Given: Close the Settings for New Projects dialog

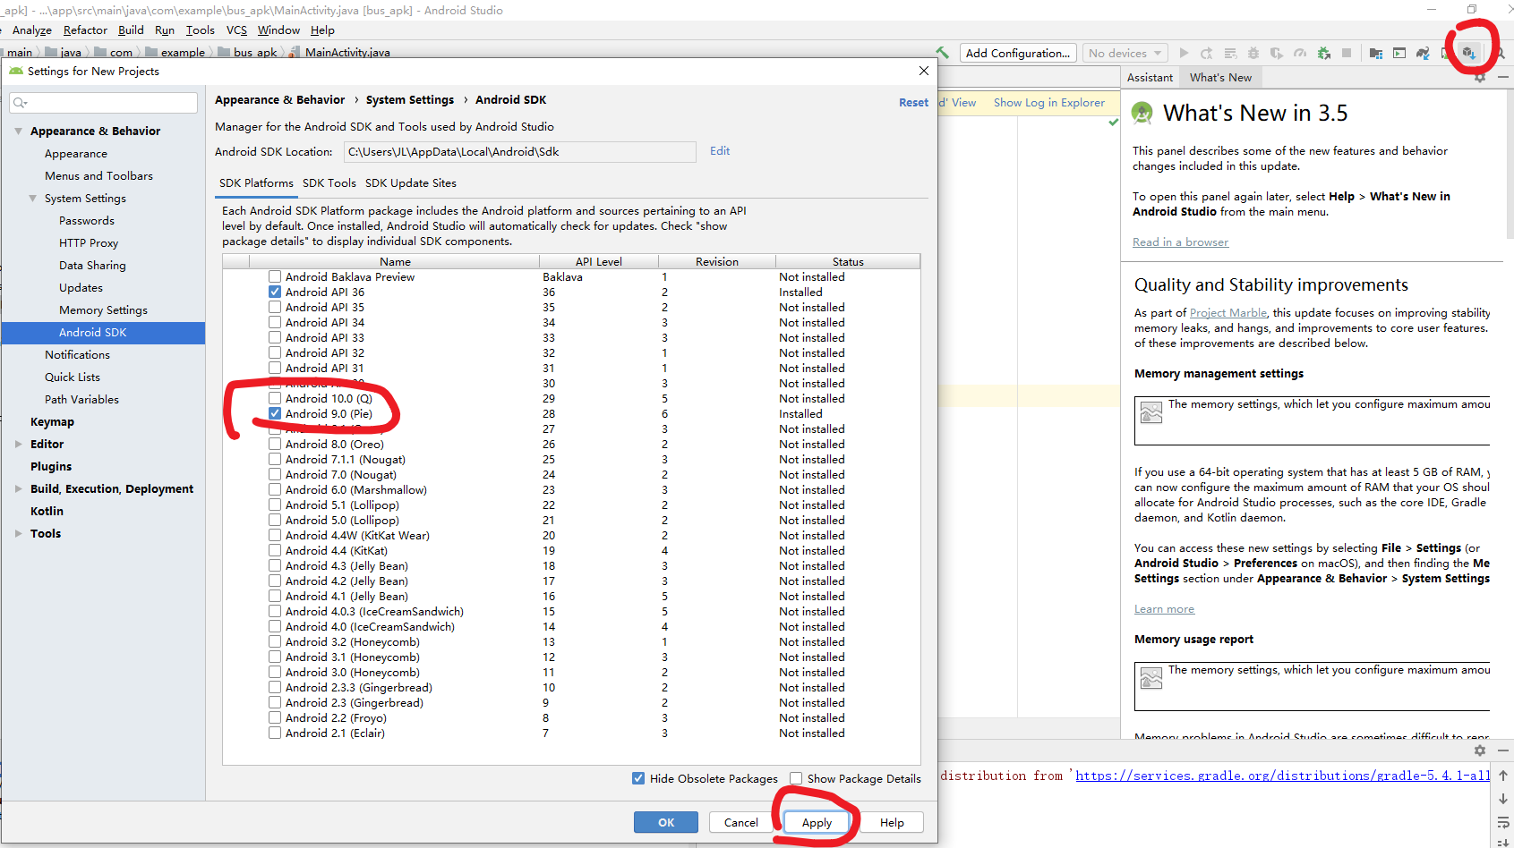Looking at the screenshot, I should point(924,71).
